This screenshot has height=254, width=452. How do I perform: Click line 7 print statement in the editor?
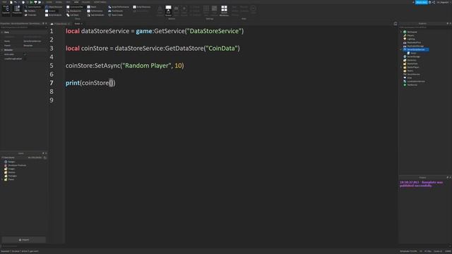(90, 83)
